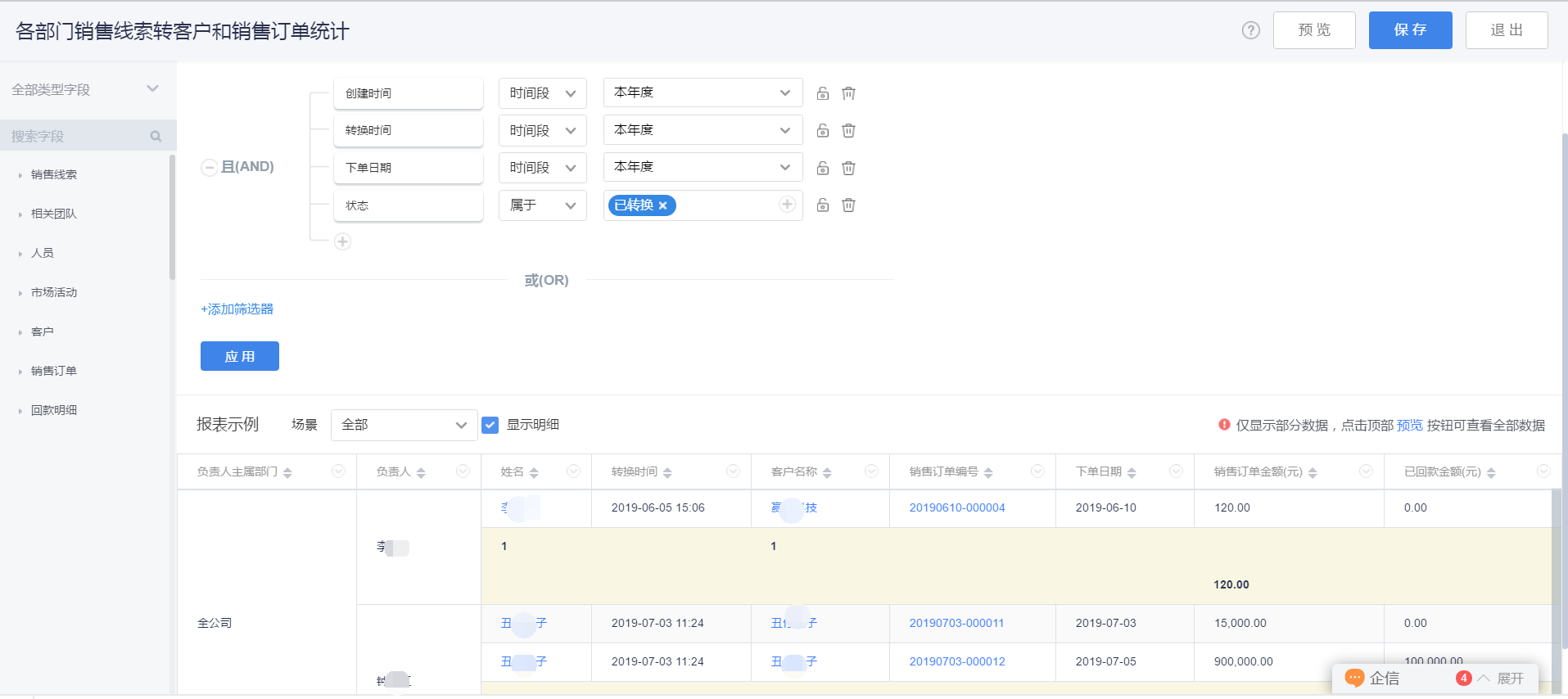Open 状态 operator 属于 dropdown
1568x699 pixels.
coord(543,205)
